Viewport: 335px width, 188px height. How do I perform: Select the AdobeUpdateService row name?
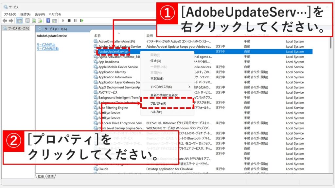point(113,52)
